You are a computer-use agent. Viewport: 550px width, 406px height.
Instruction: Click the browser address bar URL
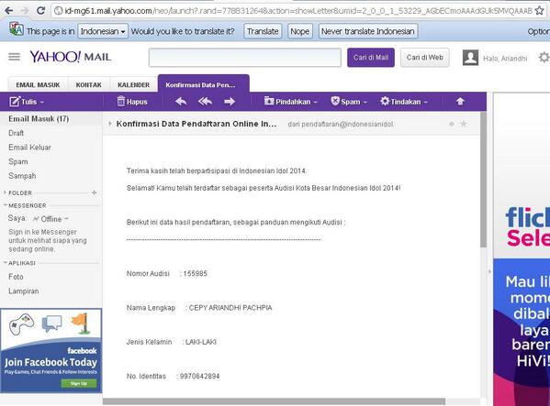click(298, 11)
